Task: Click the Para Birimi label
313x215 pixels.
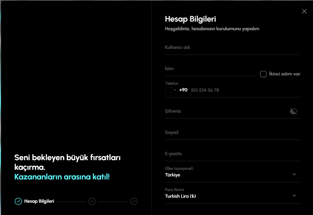Action: [x=174, y=190]
